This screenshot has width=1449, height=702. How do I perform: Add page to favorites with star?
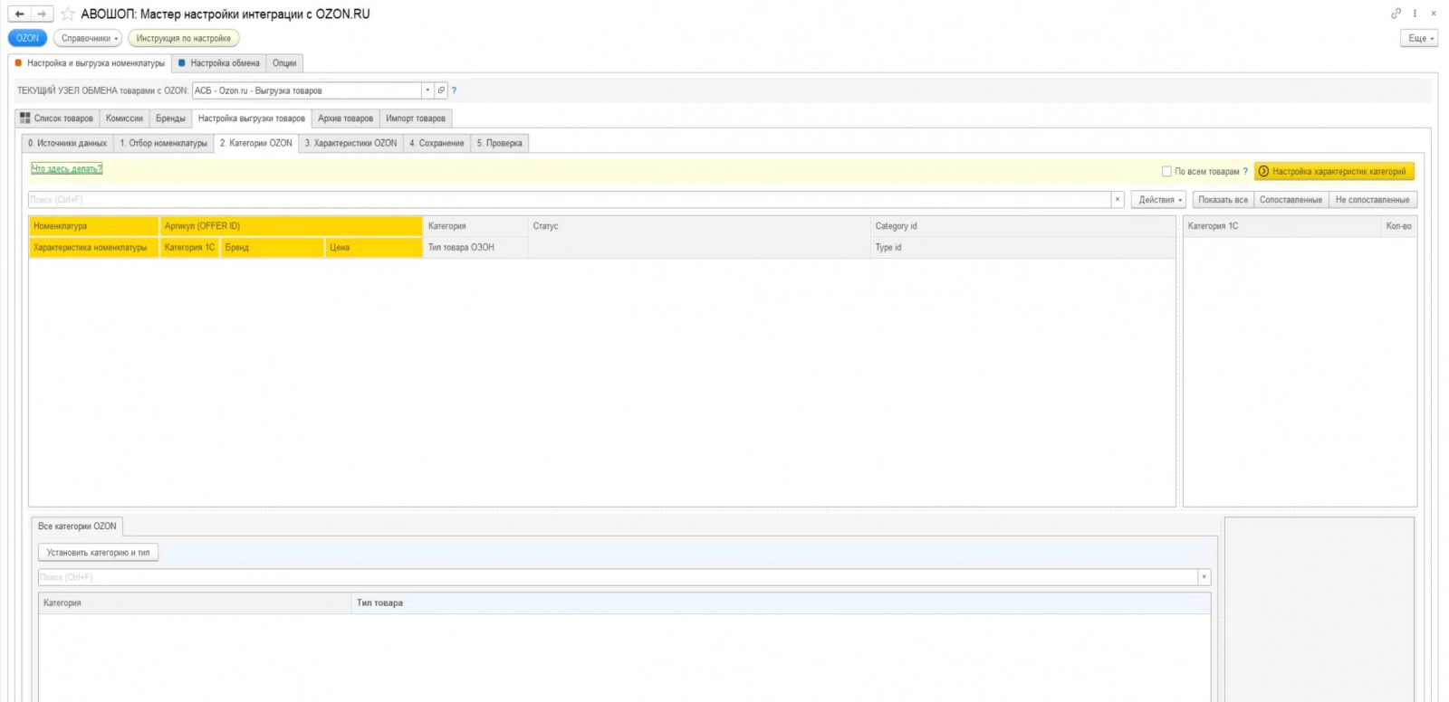coord(68,14)
